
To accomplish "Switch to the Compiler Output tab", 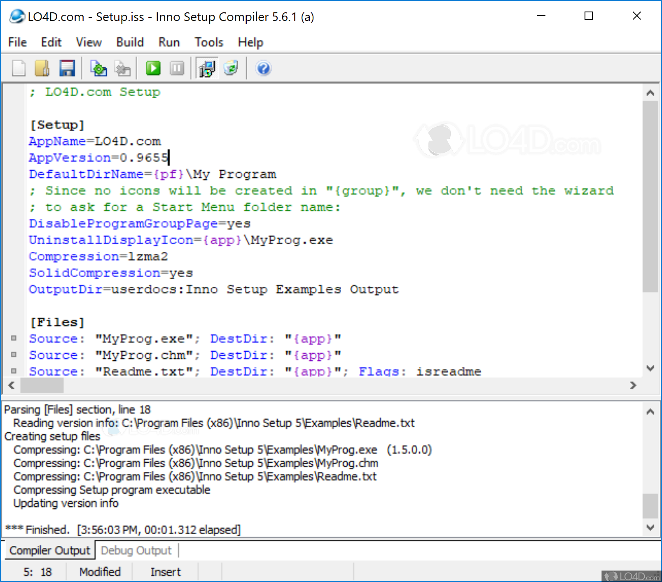I will 49,550.
